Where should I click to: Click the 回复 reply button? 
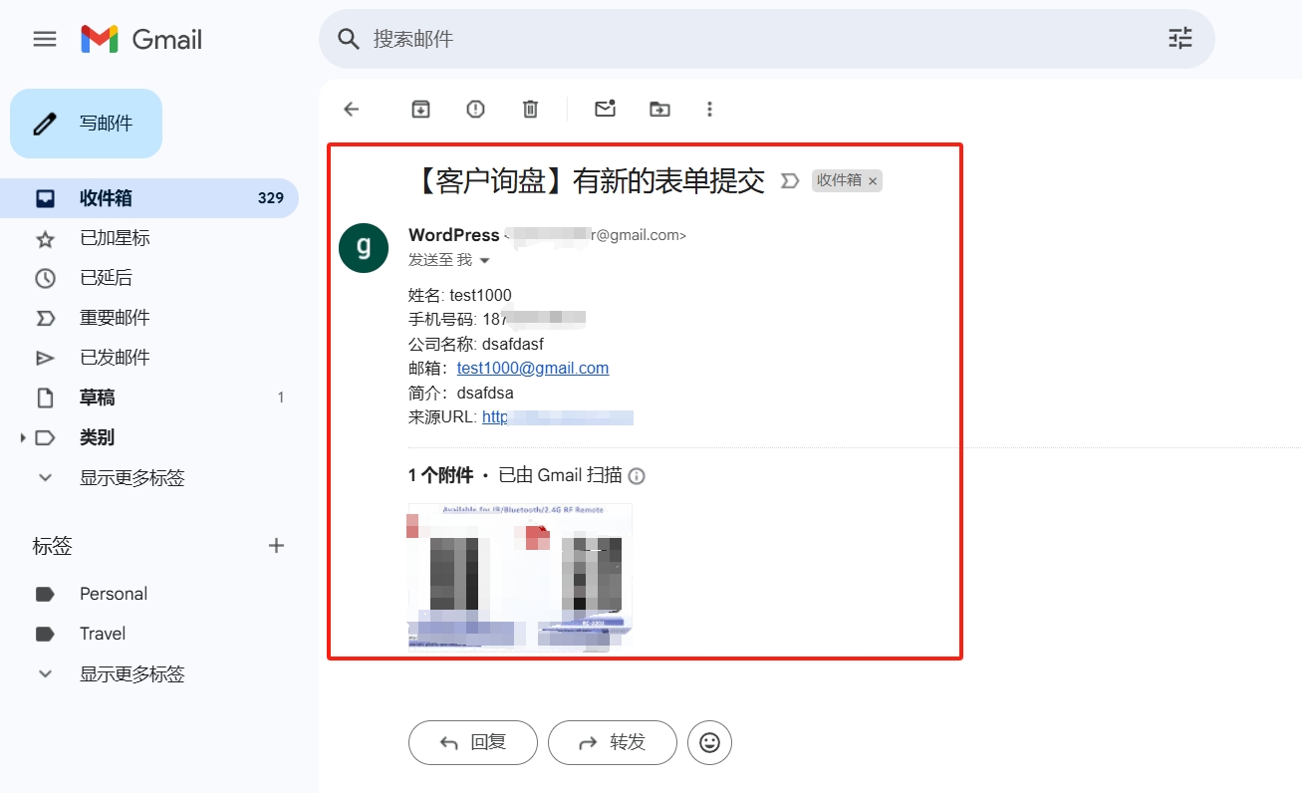point(473,742)
